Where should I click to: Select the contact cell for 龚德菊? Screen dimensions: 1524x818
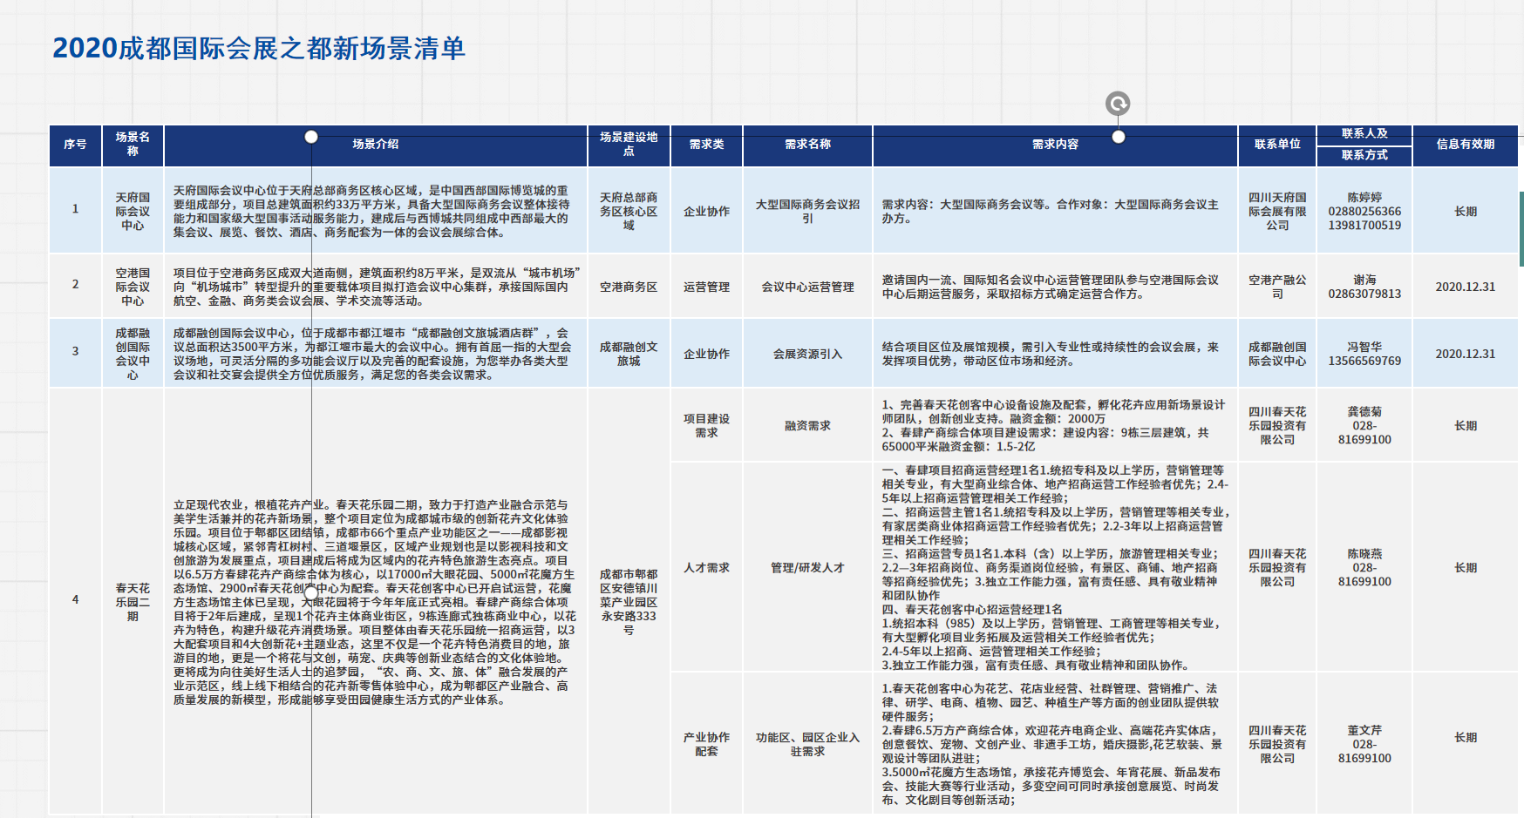pos(1364,425)
